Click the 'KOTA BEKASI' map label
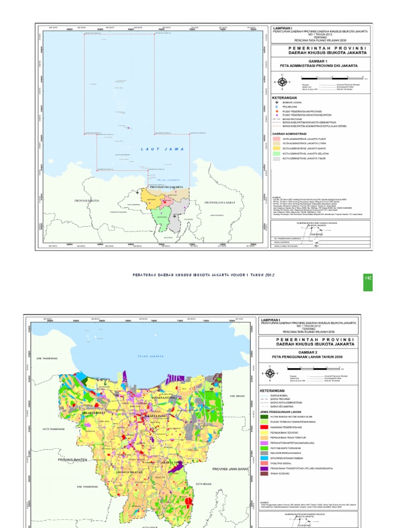Viewport: 396px width, 528px height. coord(203,484)
